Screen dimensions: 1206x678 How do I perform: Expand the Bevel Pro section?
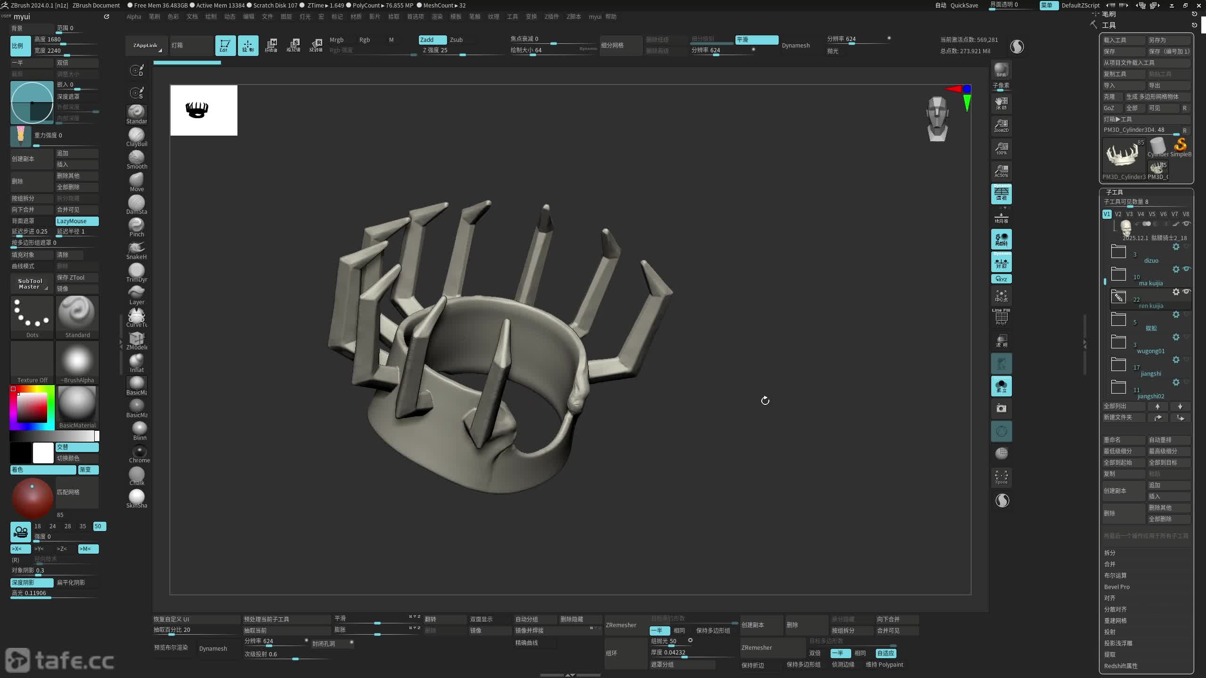1117,587
